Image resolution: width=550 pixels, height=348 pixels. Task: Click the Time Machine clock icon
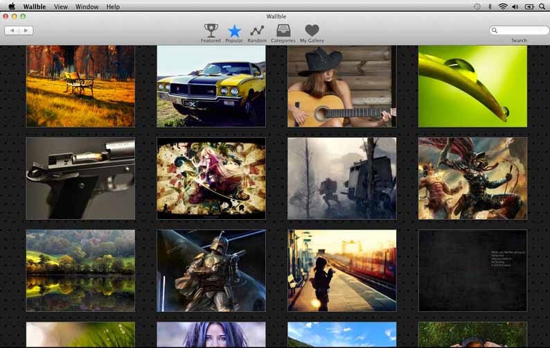click(477, 6)
